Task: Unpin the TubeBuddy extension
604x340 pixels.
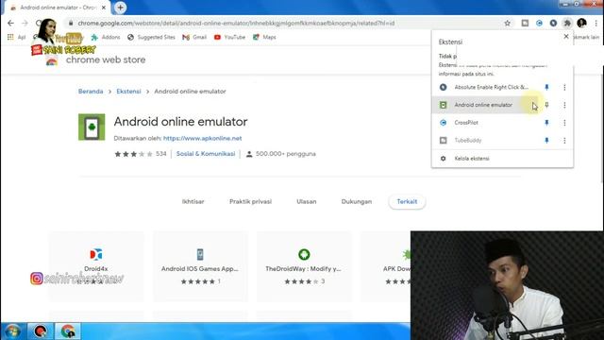Action: (x=546, y=141)
